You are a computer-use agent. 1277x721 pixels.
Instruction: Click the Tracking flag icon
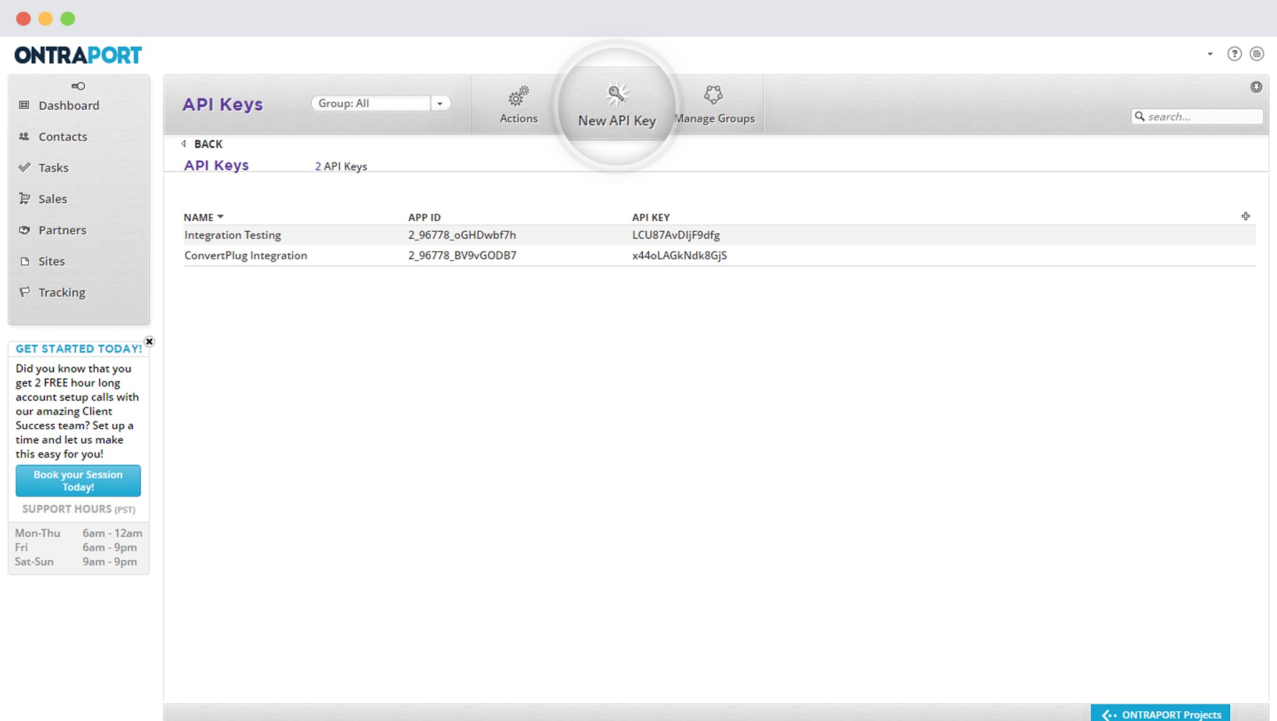click(24, 292)
